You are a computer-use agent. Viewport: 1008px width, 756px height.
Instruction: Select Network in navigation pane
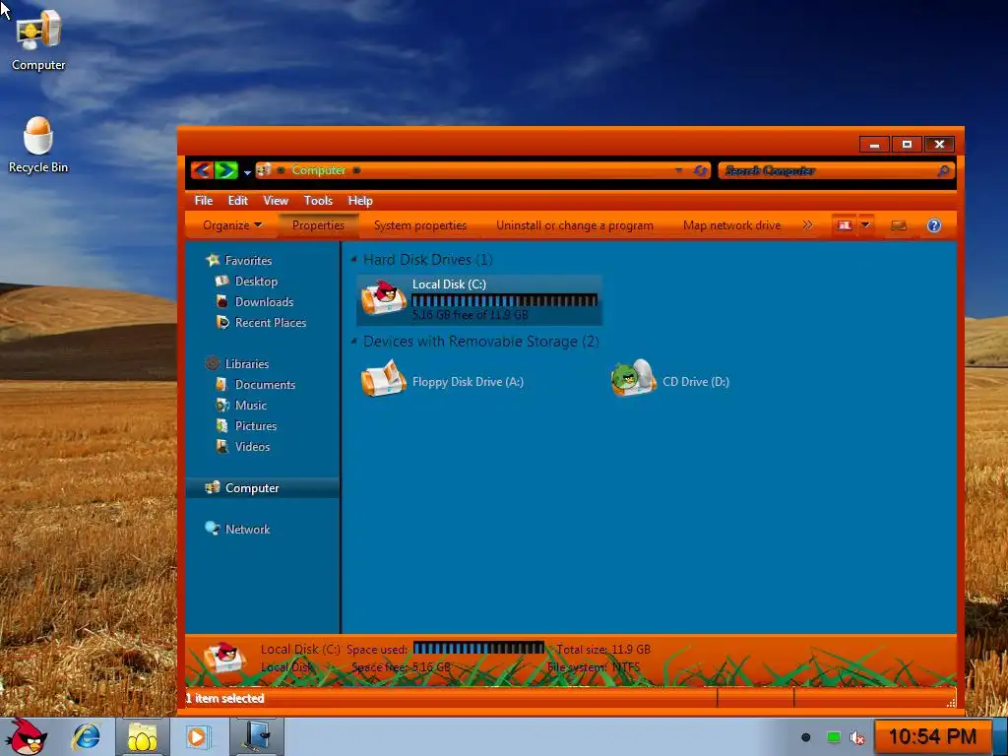tap(247, 529)
